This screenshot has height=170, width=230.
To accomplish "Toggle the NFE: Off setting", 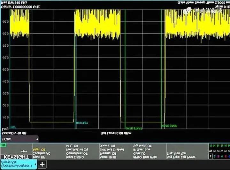I will 72,146.
